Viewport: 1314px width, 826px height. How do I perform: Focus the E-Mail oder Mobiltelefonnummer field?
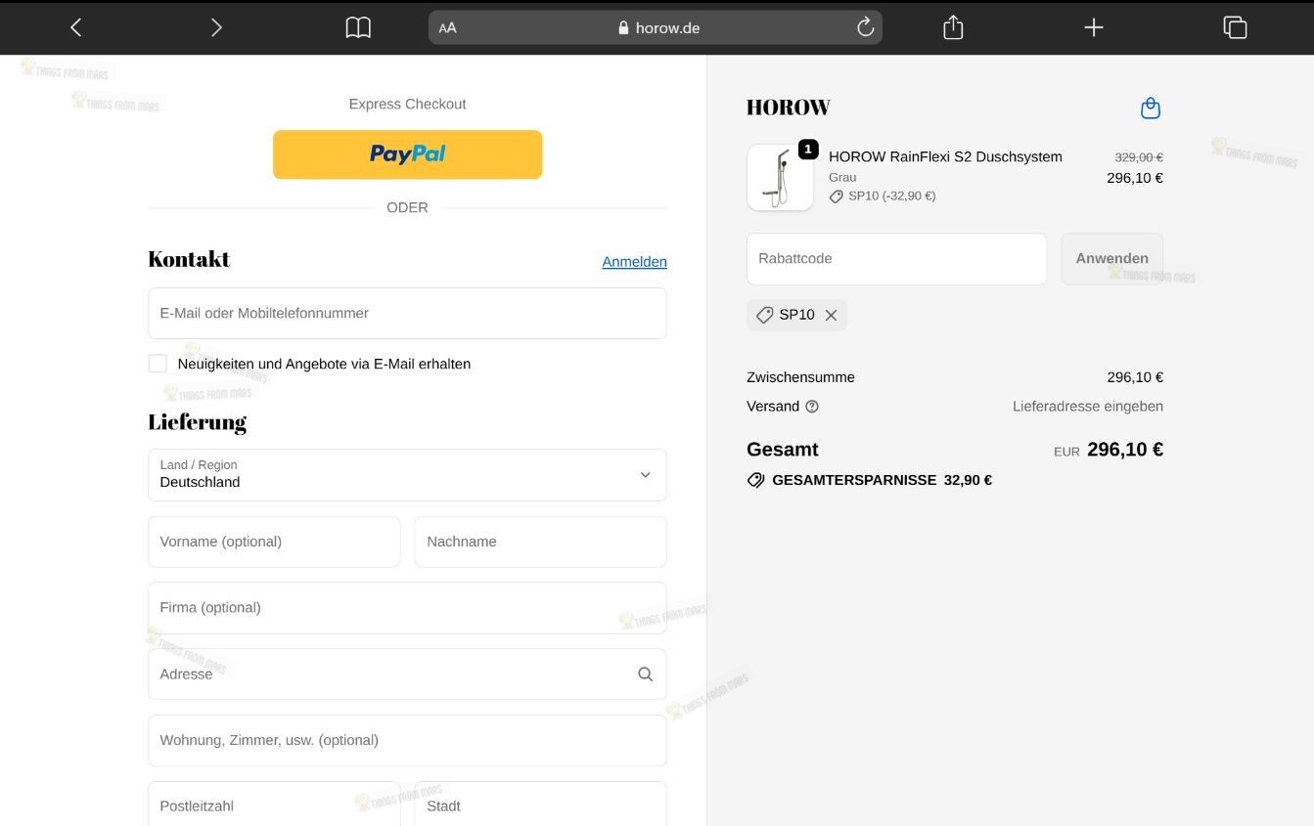coord(407,313)
